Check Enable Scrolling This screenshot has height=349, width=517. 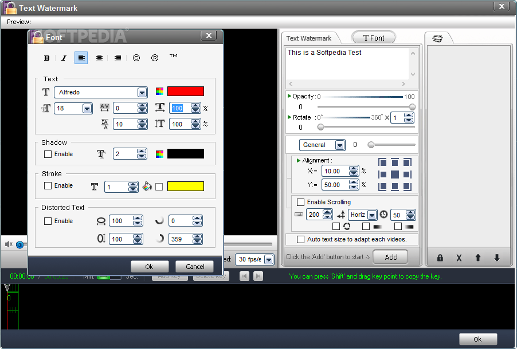[300, 202]
